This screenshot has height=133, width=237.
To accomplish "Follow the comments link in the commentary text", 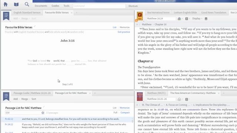I will (193, 110).
